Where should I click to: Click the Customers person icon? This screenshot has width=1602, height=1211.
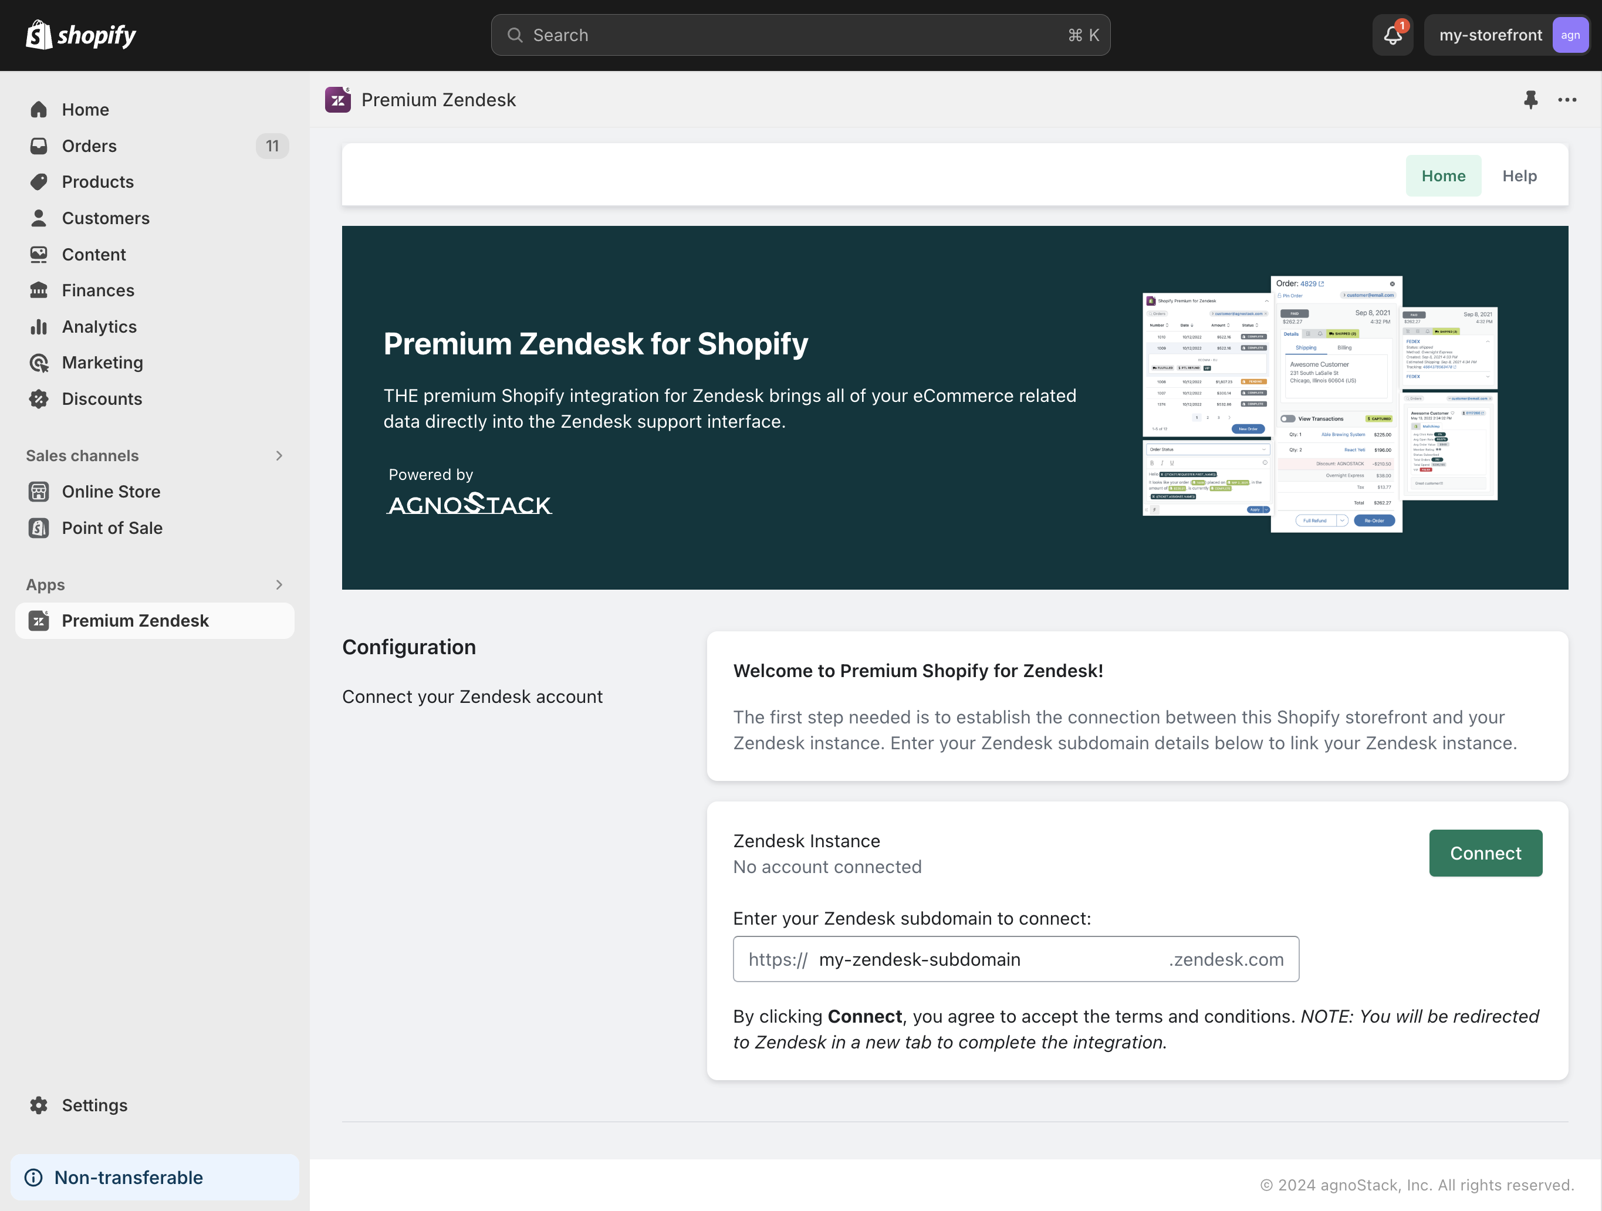pos(39,218)
